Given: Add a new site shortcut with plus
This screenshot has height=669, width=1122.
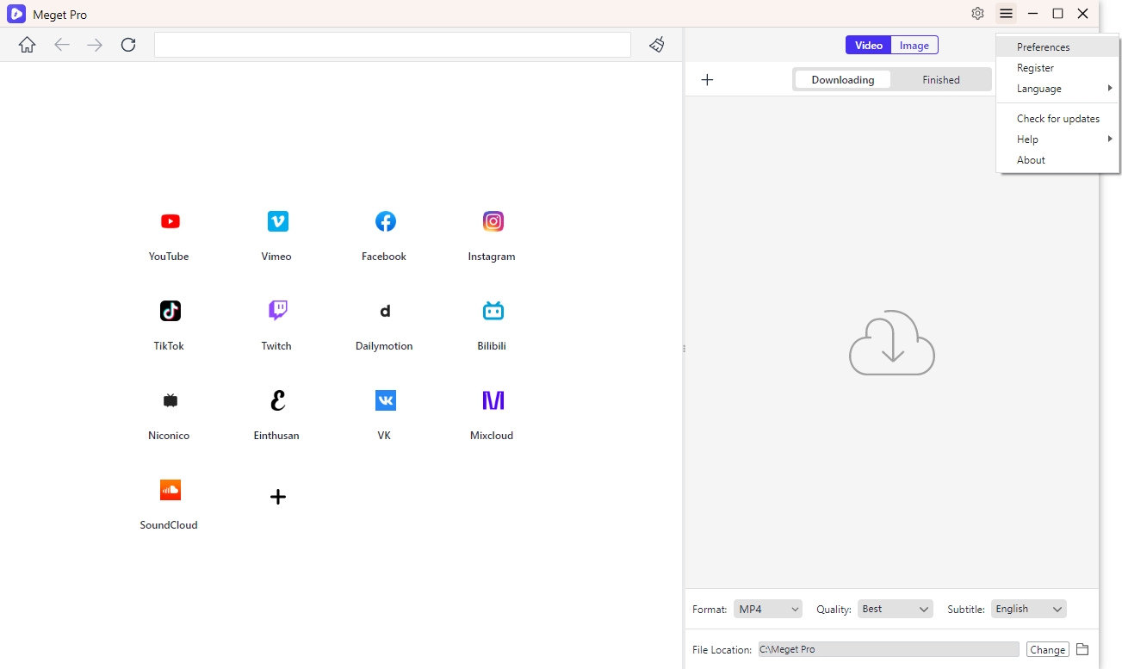Looking at the screenshot, I should tap(277, 497).
